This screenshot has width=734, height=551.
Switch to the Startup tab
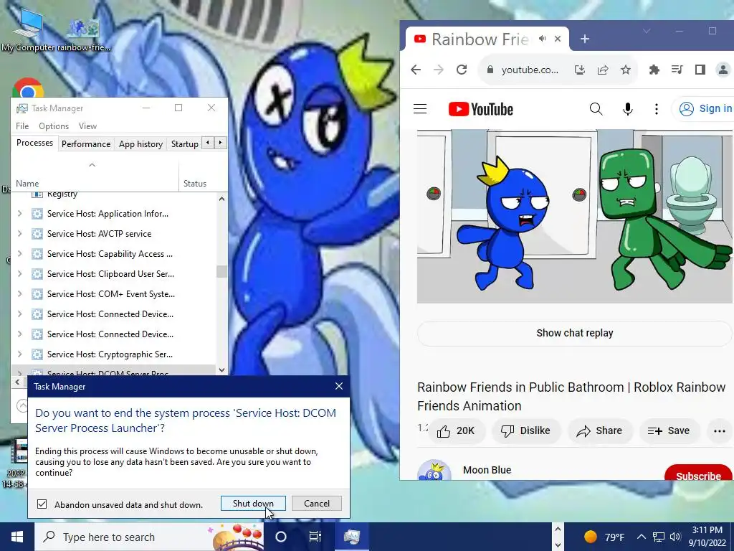[184, 143]
